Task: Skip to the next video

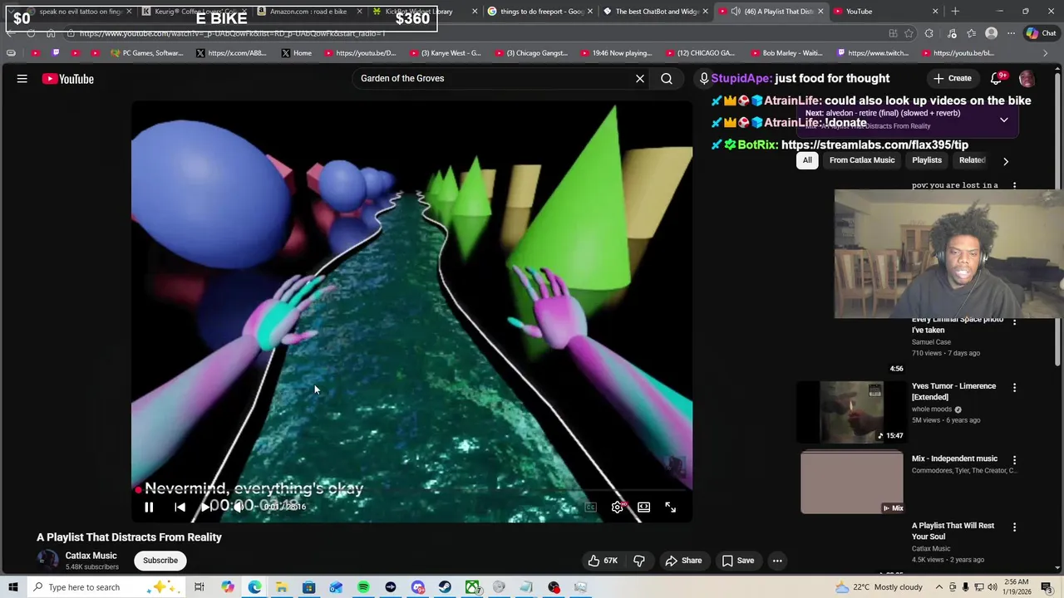Action: pos(206,507)
